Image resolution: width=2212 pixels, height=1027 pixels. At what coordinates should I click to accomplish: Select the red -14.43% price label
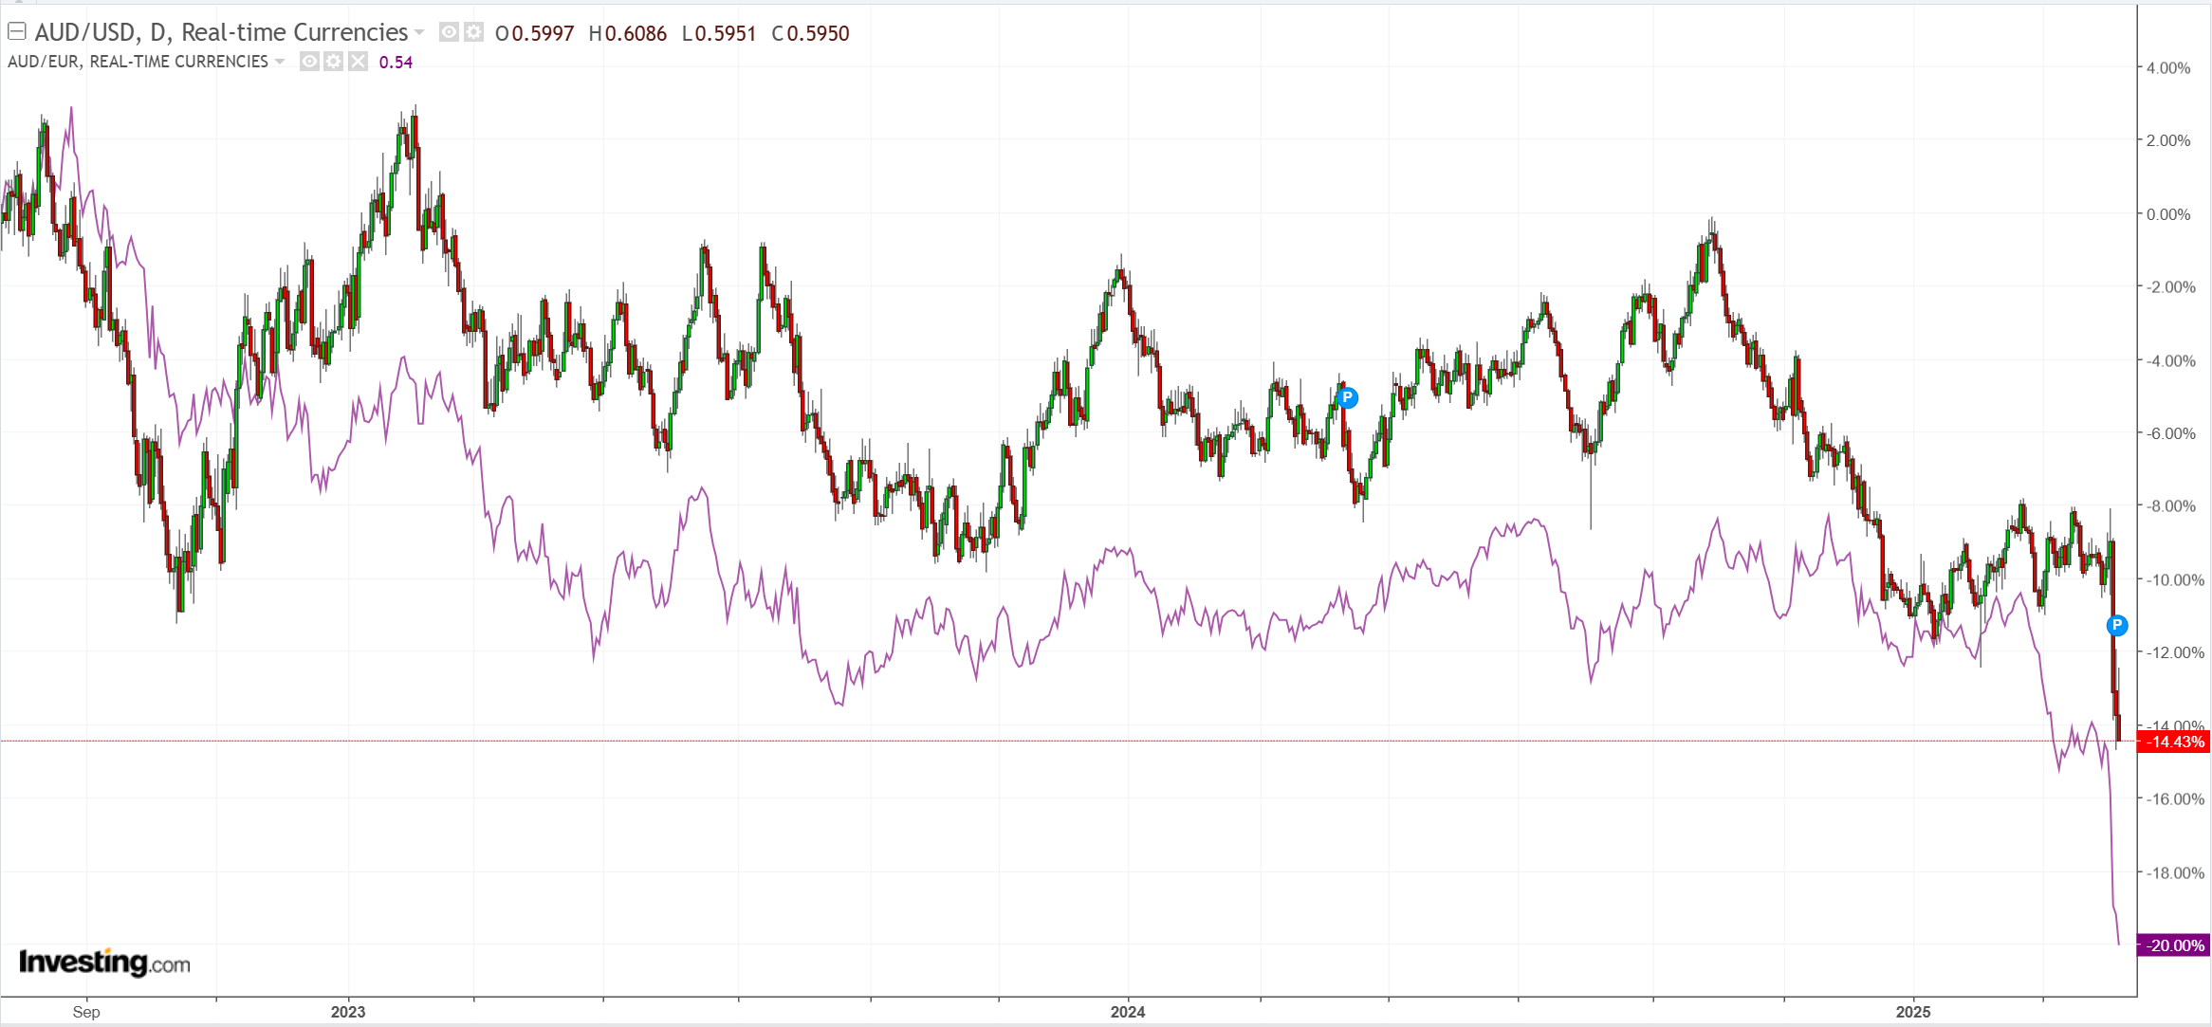2173,742
